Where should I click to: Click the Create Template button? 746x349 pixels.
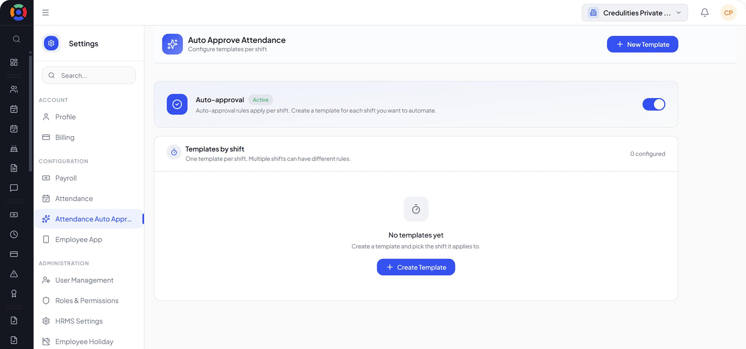pos(416,267)
